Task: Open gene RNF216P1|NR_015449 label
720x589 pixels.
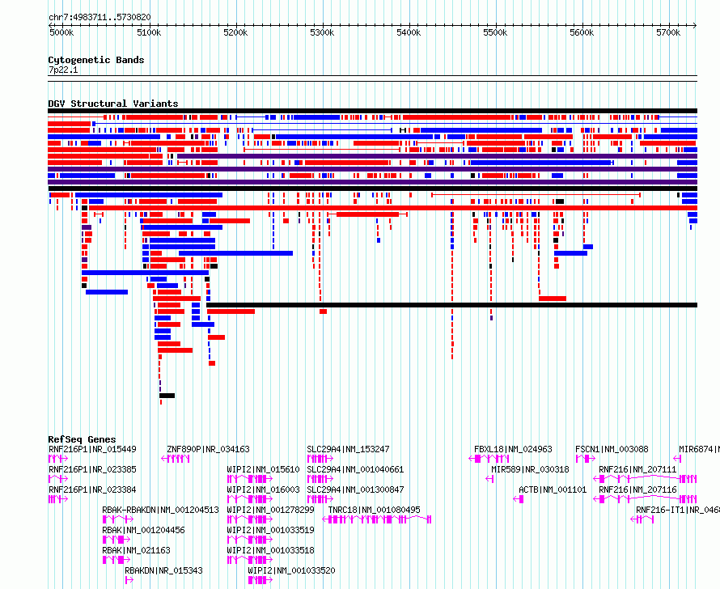Action: coord(92,449)
